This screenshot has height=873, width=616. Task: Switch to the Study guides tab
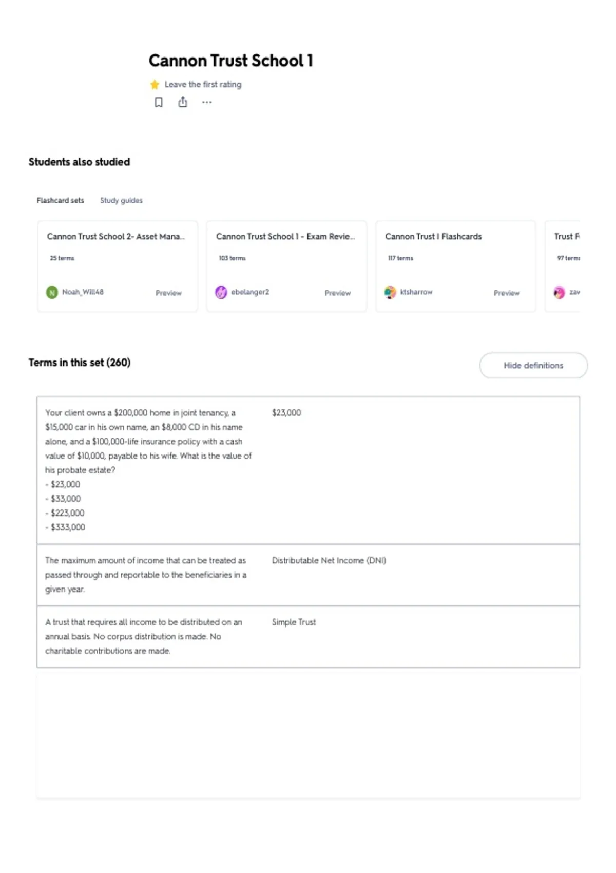click(x=121, y=200)
